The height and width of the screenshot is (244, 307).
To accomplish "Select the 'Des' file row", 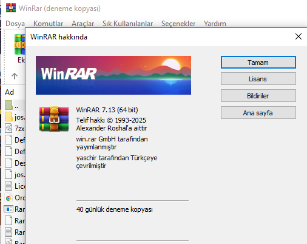I will pos(15,163).
